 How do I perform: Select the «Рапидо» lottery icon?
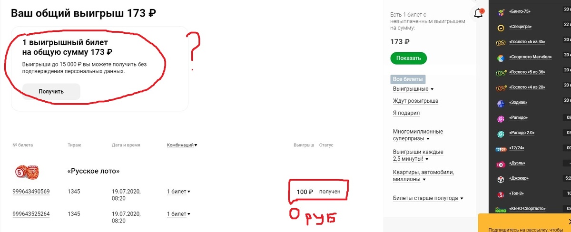point(501,118)
